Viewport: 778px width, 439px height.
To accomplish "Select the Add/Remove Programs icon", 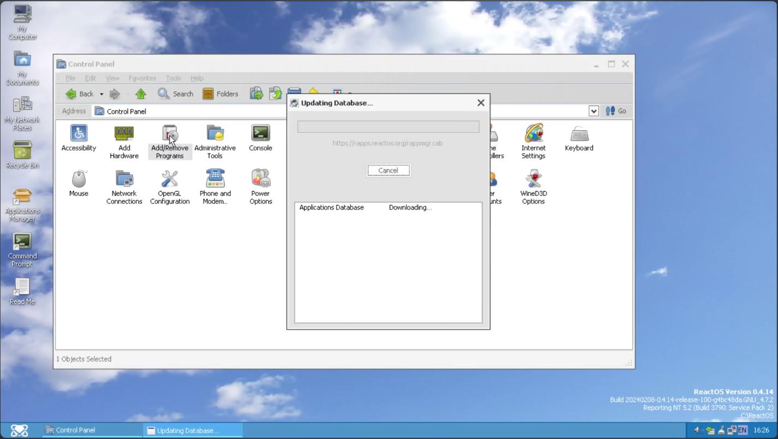I will [x=169, y=141].
